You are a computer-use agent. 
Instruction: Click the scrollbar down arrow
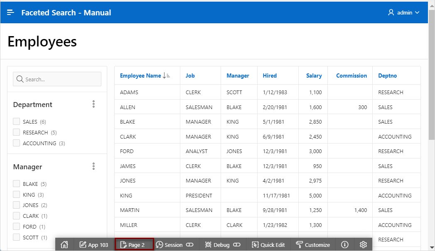pos(432,247)
